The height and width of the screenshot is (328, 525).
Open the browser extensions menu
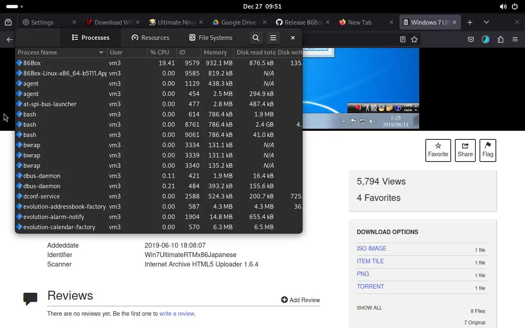pyautogui.click(x=500, y=40)
